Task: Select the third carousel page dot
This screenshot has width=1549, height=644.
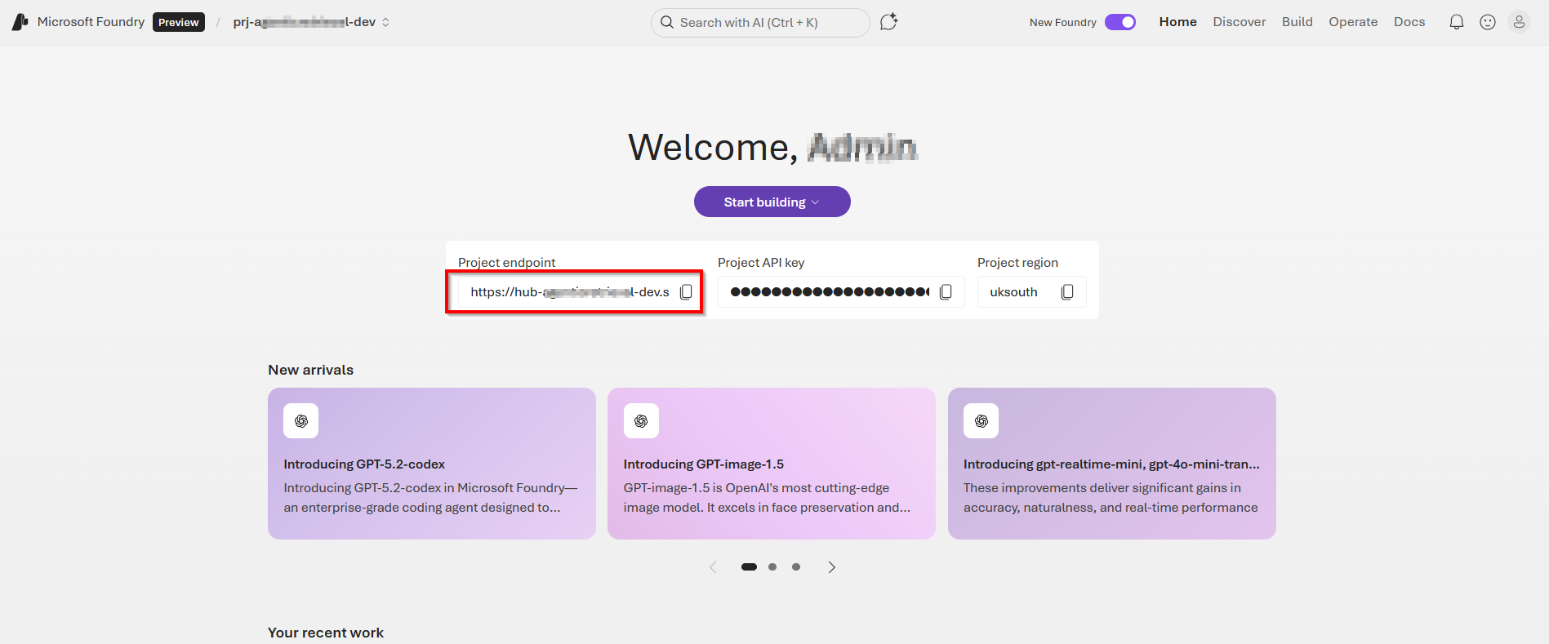Action: tap(796, 567)
